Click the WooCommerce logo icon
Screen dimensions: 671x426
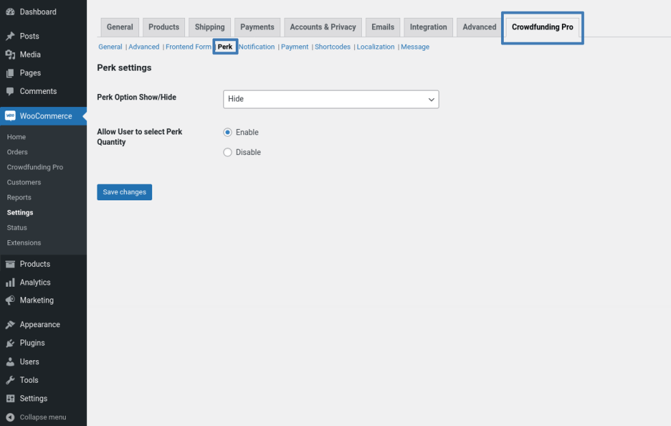pyautogui.click(x=10, y=116)
